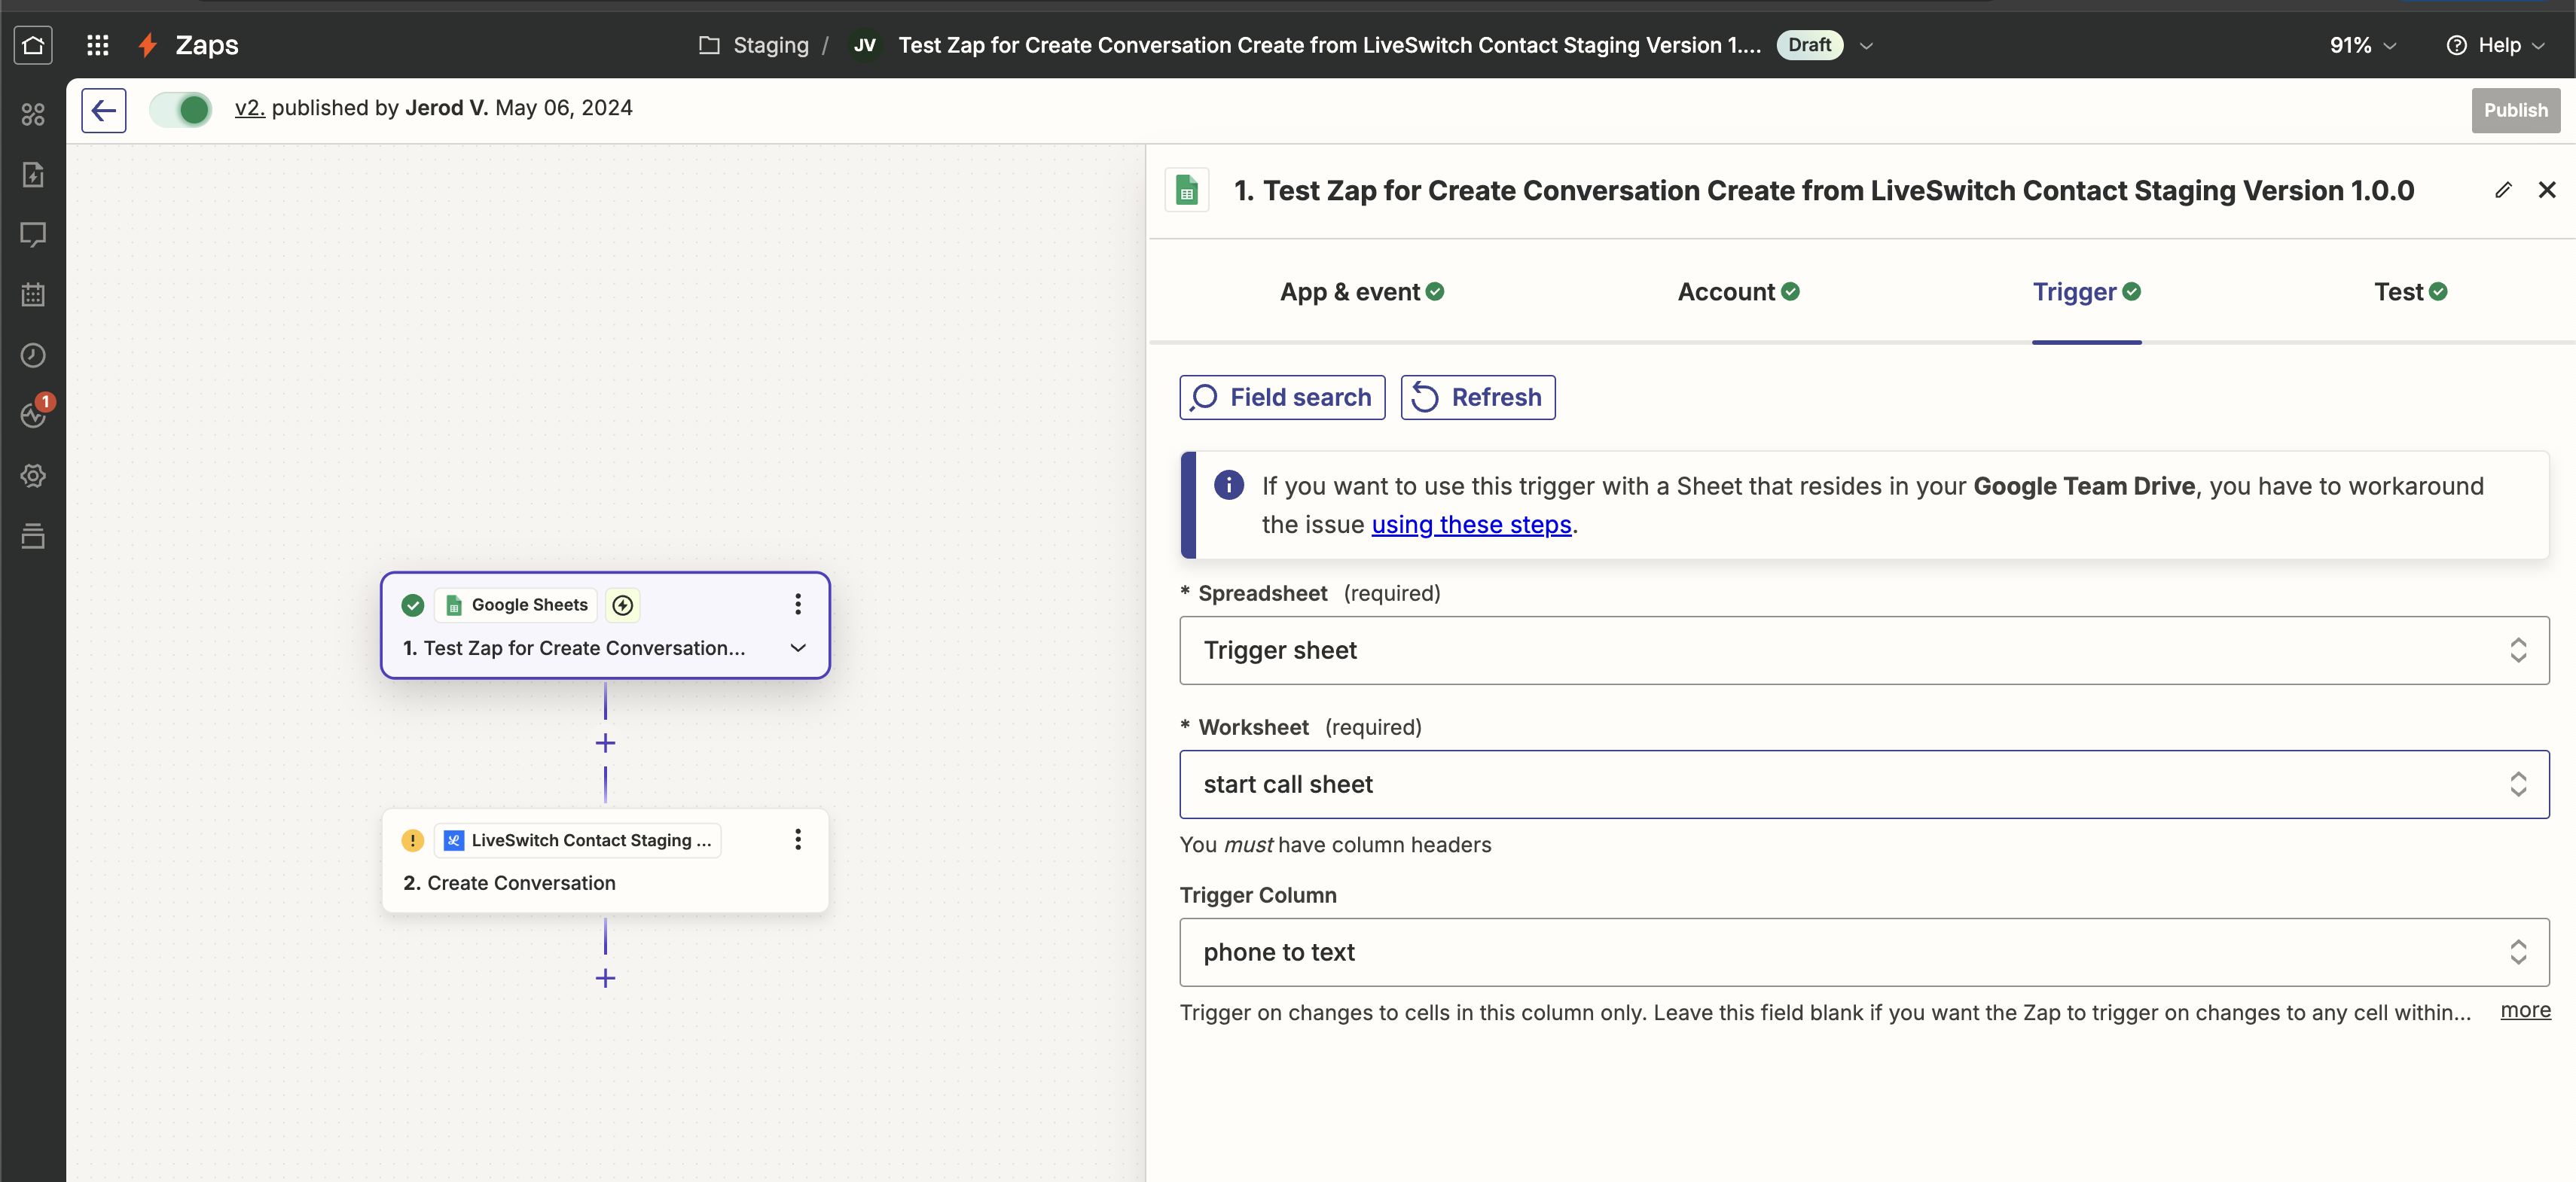
Task: Click the Field search button
Action: [x=1282, y=398]
